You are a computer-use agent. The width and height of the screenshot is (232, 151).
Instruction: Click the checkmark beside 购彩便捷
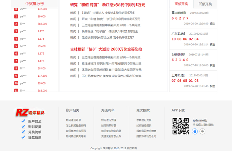click(23, 127)
